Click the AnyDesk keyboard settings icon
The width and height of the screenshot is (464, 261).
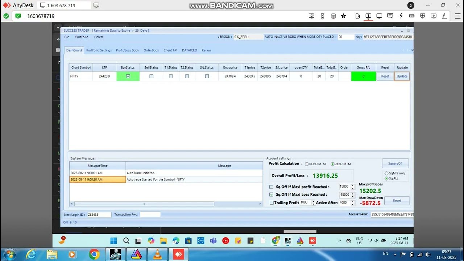[411, 16]
